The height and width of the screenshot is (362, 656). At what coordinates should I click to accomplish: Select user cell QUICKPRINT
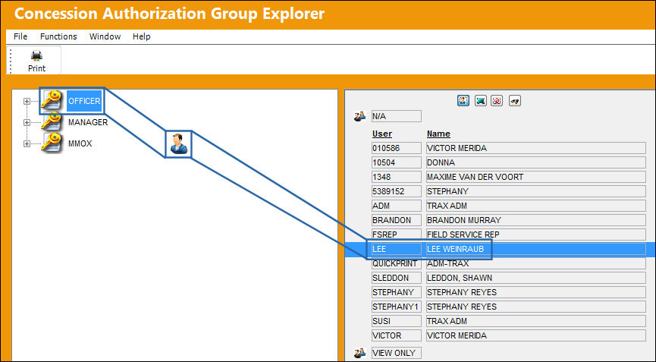click(x=396, y=263)
